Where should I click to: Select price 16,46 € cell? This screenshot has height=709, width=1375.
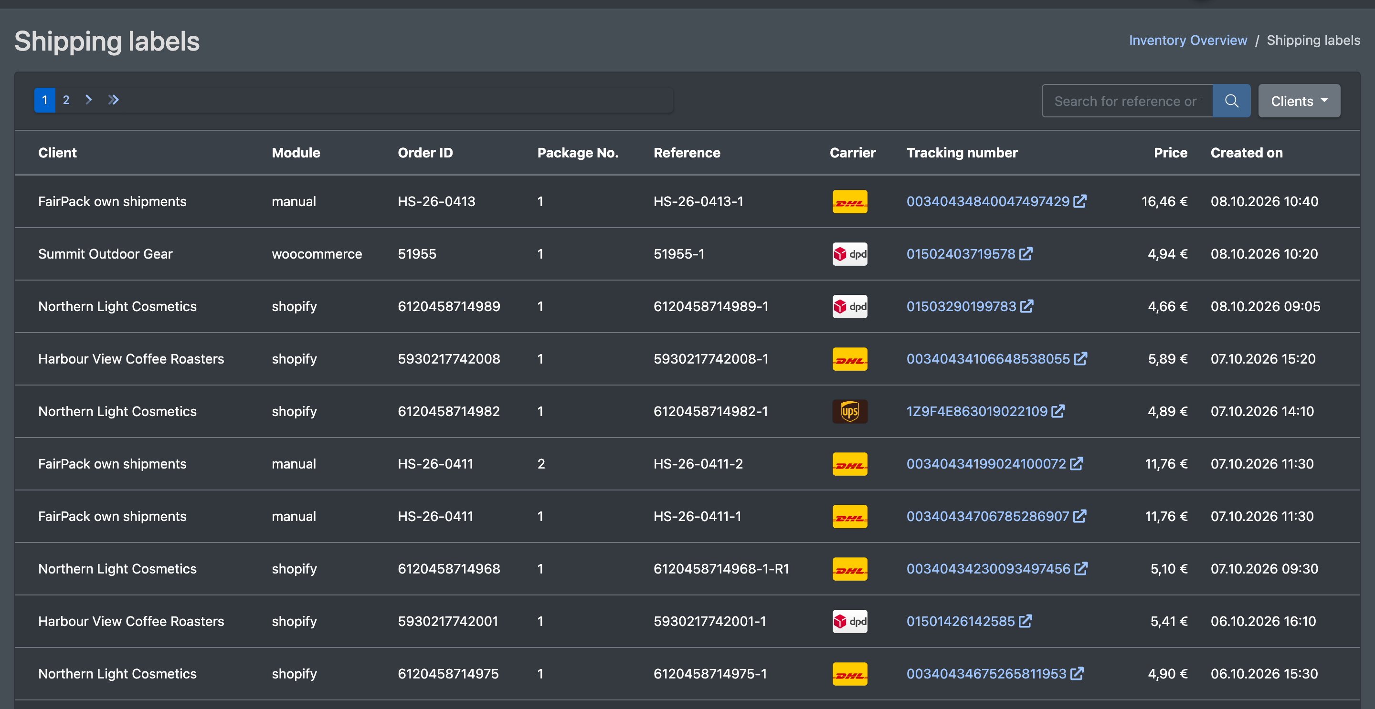pos(1164,201)
